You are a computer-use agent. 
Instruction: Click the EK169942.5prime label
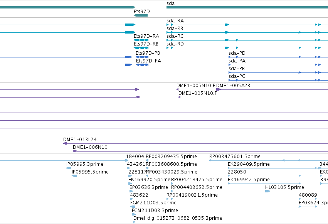click(x=249, y=180)
